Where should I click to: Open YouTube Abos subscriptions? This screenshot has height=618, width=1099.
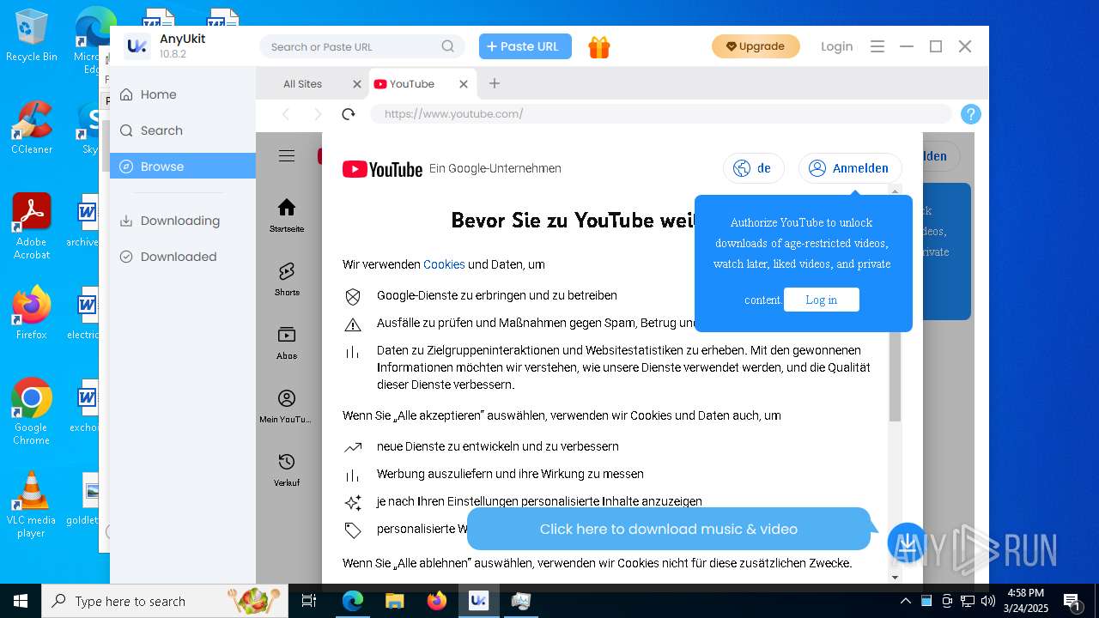coord(287,342)
